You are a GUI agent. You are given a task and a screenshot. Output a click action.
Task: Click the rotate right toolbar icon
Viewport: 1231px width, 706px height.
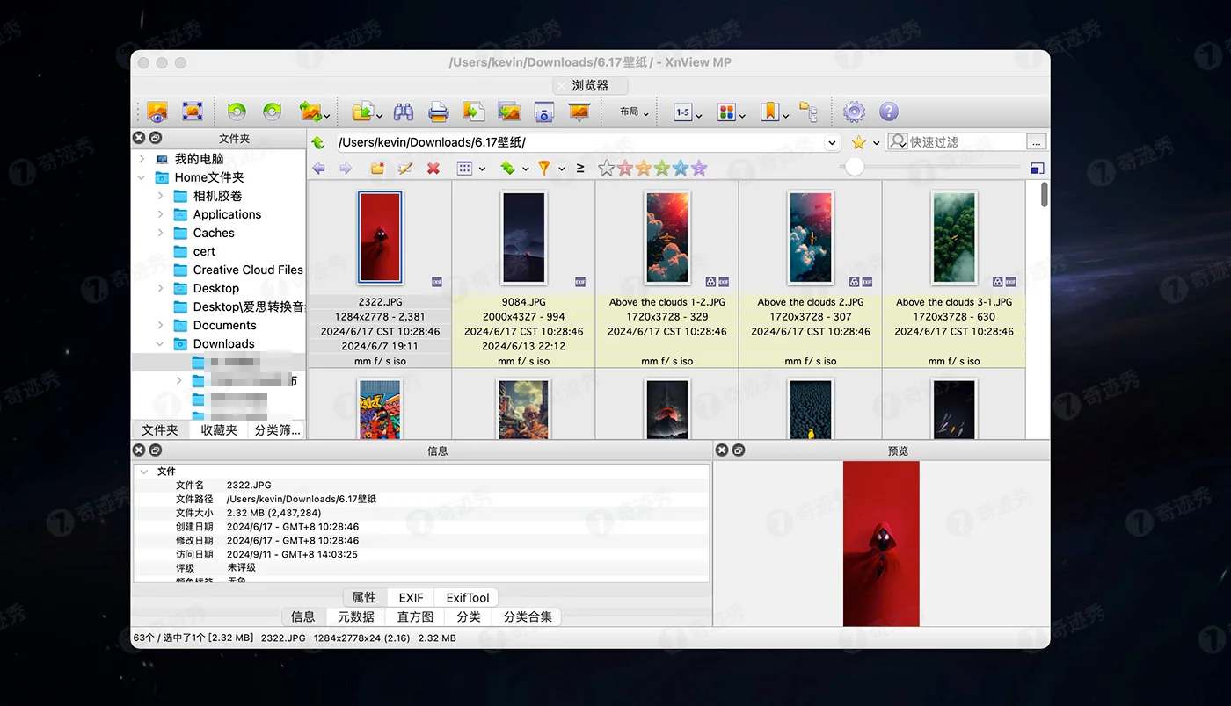click(271, 112)
